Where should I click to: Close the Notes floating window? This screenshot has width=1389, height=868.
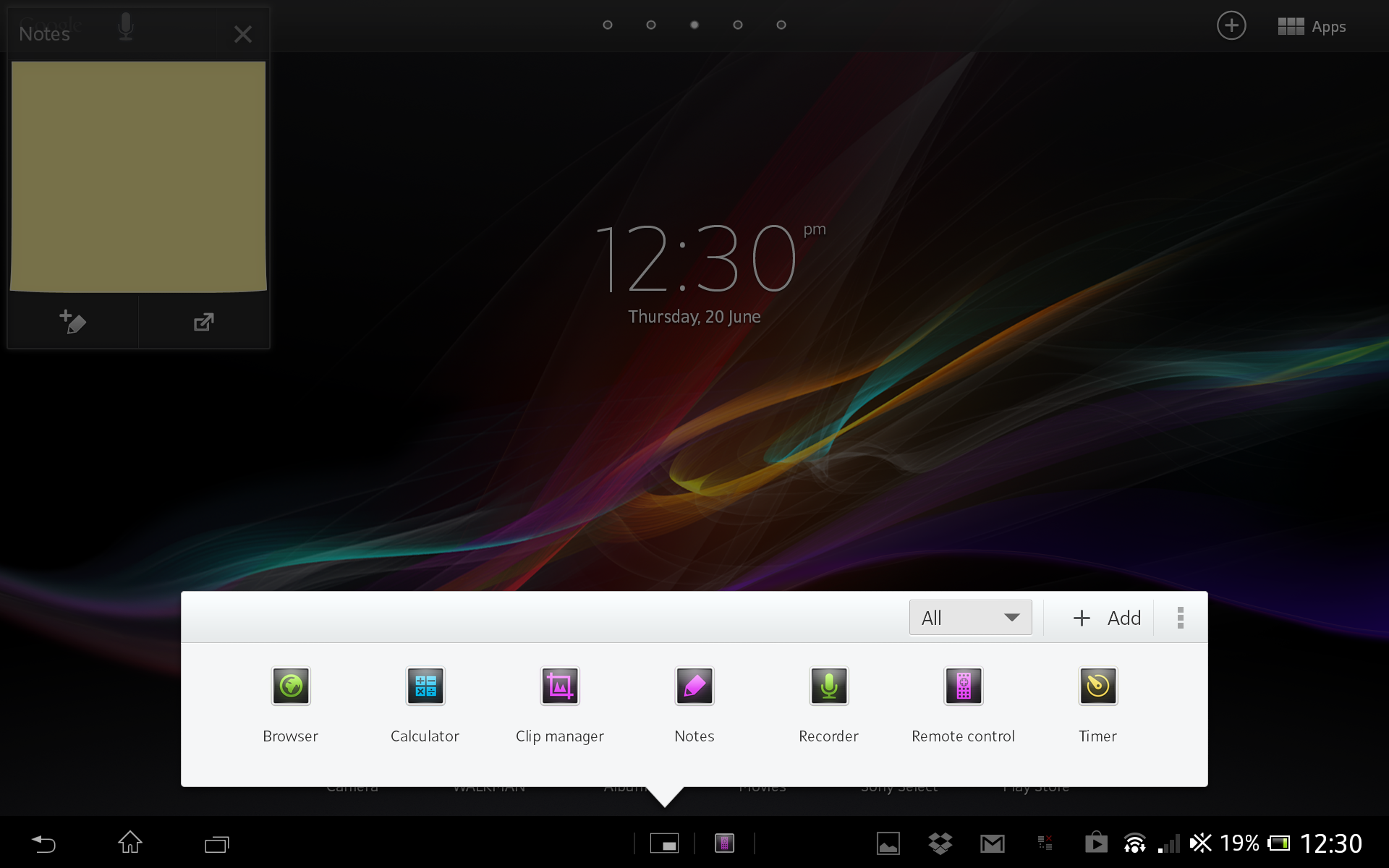coord(243,34)
